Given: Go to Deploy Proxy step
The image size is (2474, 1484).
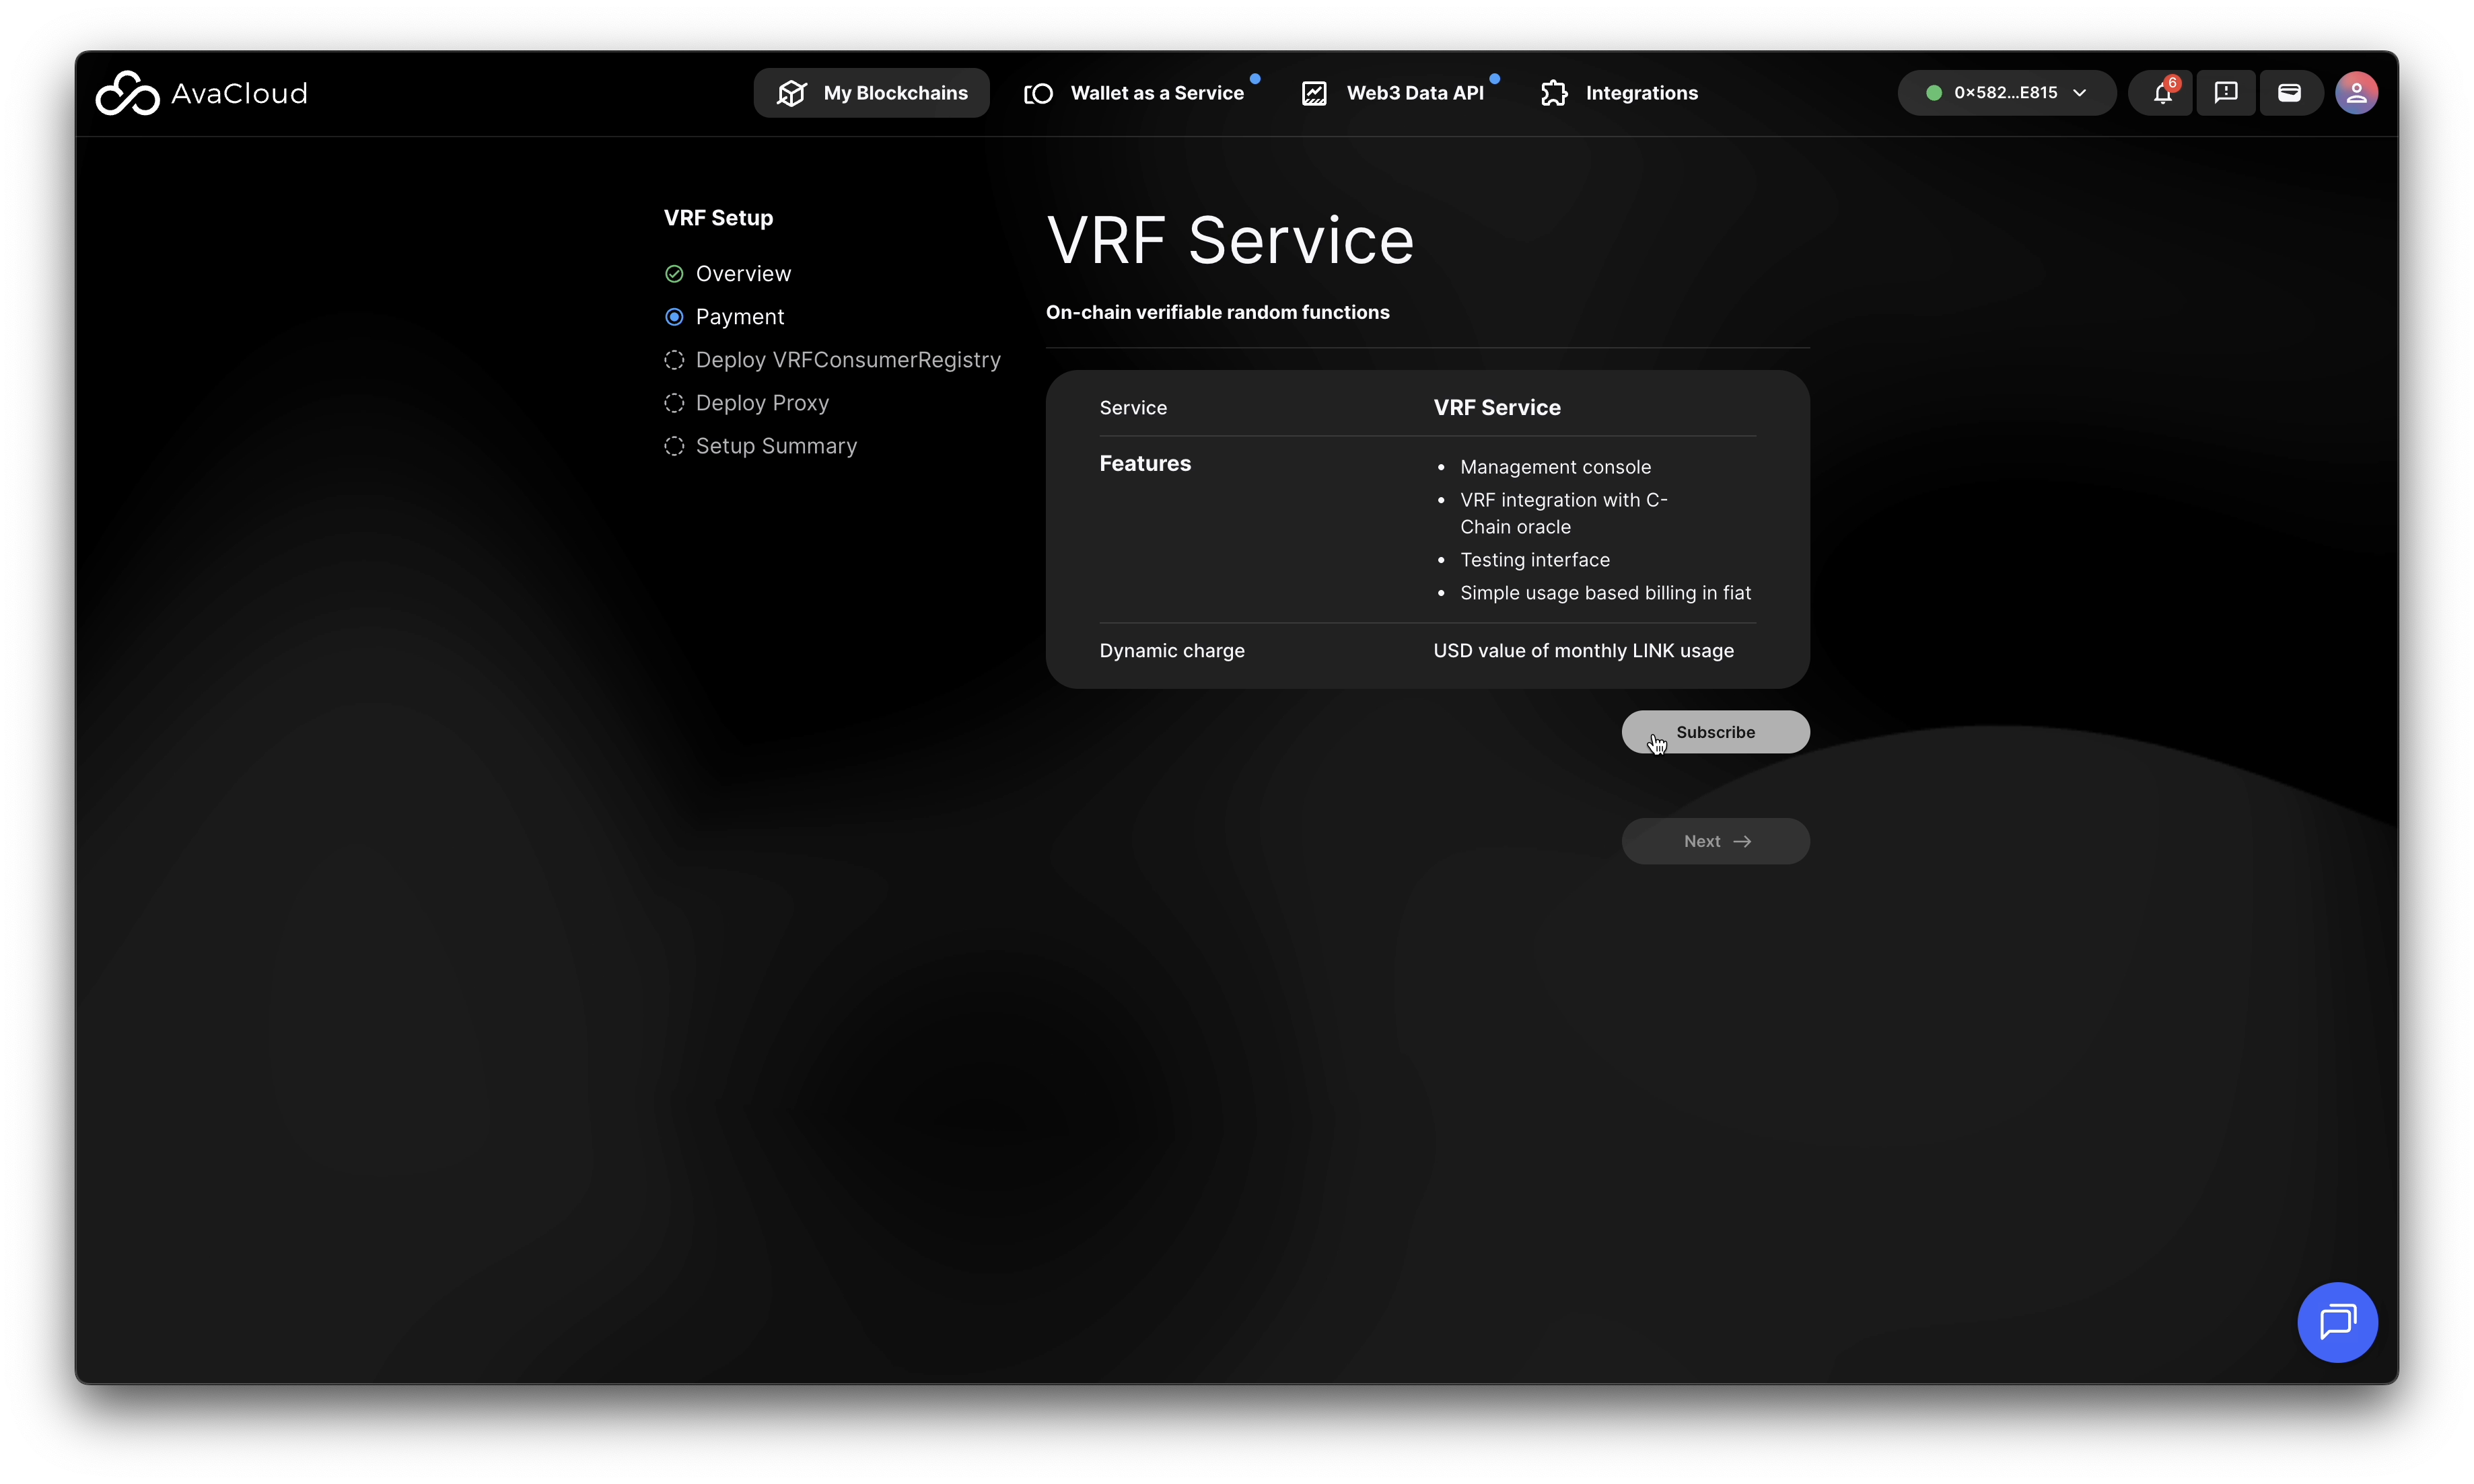Looking at the screenshot, I should click(761, 403).
